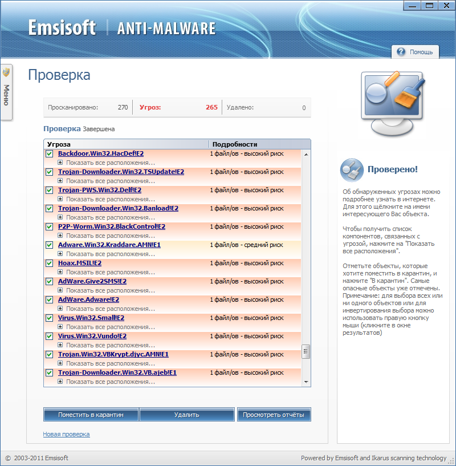The width and height of the screenshot is (456, 466).
Task: Click the Удалено value 0
Action: coord(304,108)
